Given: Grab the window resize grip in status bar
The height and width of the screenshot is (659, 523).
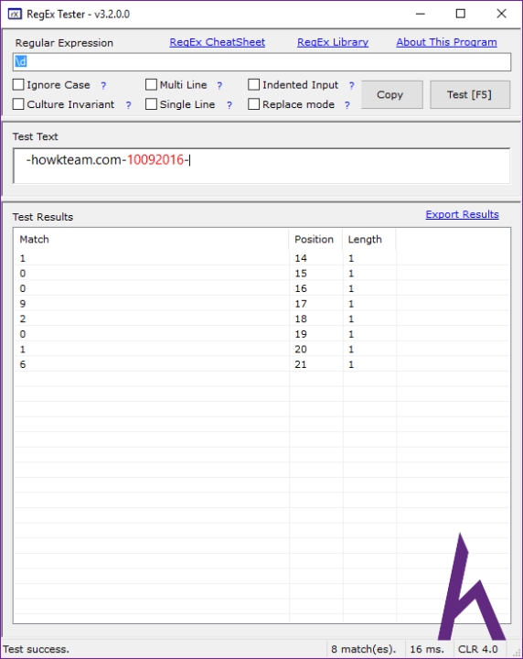Looking at the screenshot, I should coord(516,652).
